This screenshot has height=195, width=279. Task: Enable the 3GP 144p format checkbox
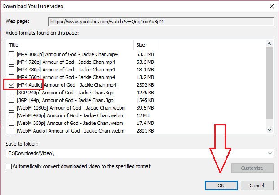click(x=11, y=100)
